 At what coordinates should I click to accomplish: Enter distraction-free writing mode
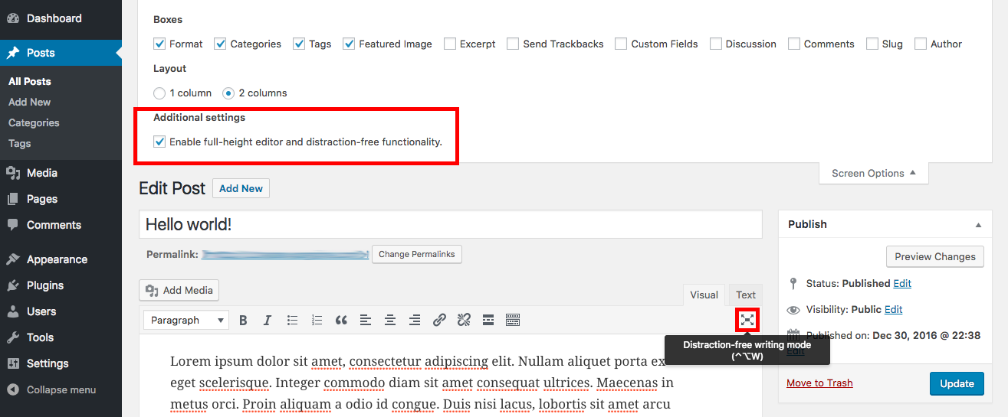[x=747, y=320]
